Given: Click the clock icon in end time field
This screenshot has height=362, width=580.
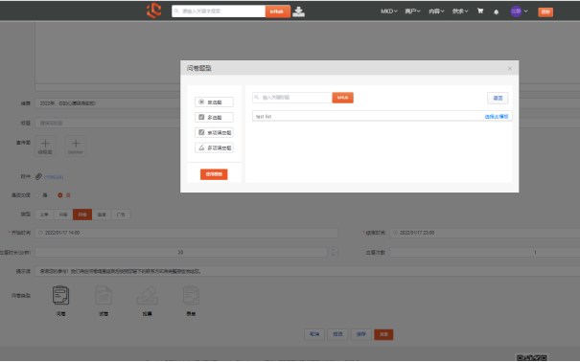Looking at the screenshot, I should pos(395,233).
